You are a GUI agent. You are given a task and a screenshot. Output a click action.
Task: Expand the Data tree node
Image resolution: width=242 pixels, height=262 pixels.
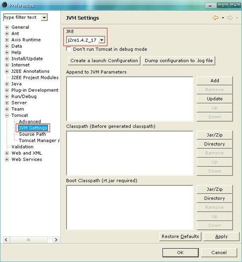tap(7, 46)
